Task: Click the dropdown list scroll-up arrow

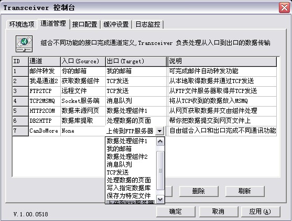Action: [160, 142]
